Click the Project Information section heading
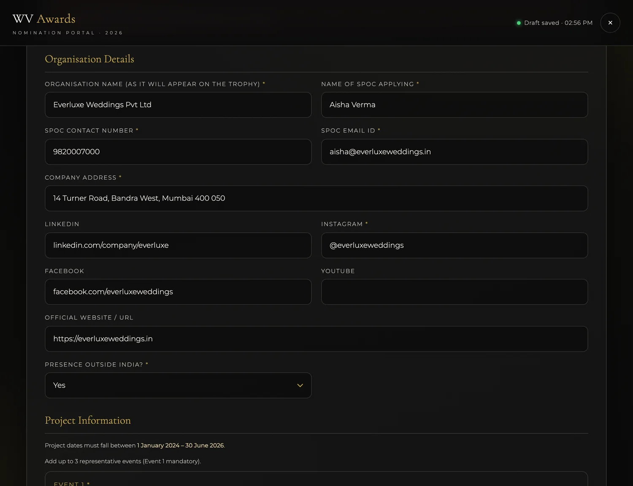The height and width of the screenshot is (486, 633). 88,420
